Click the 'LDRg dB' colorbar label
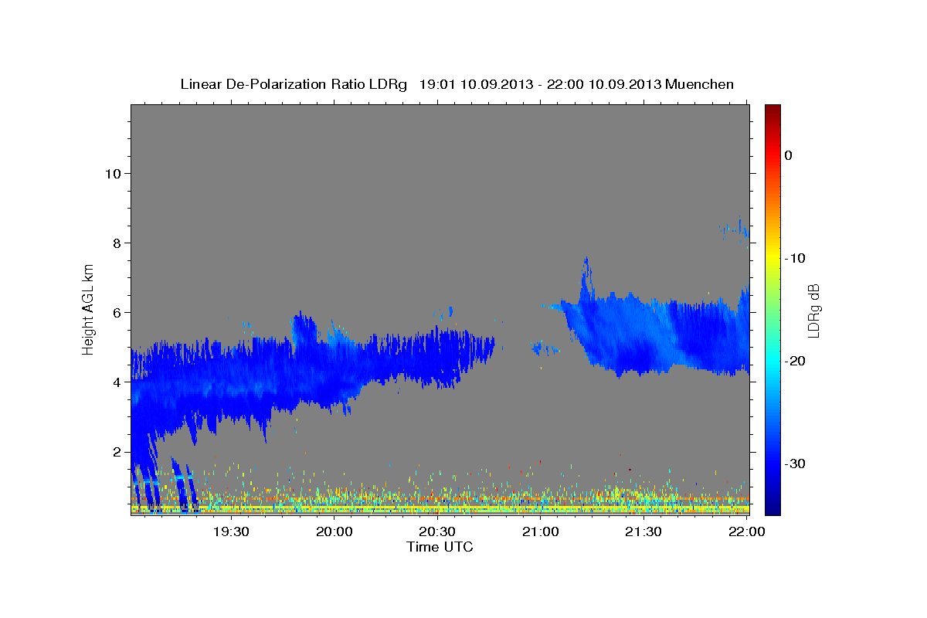Viewport: 927px width, 618px height. (813, 310)
